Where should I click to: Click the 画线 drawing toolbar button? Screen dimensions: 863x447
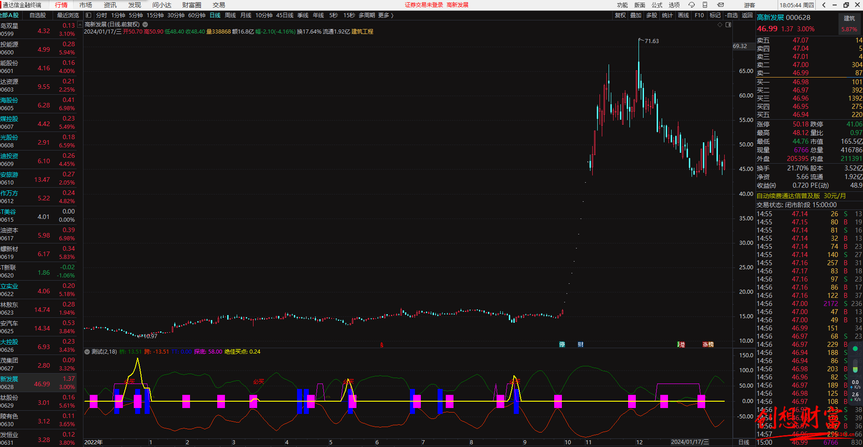click(683, 15)
